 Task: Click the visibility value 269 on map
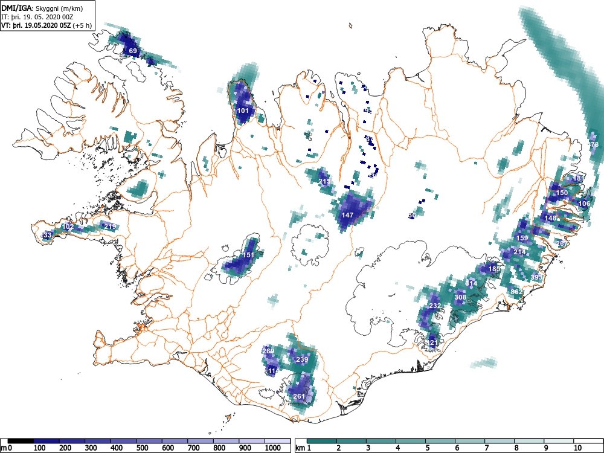268,351
